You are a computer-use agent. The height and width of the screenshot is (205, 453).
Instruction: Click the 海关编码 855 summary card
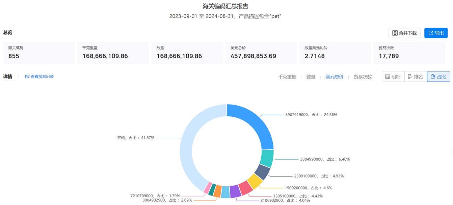point(39,53)
